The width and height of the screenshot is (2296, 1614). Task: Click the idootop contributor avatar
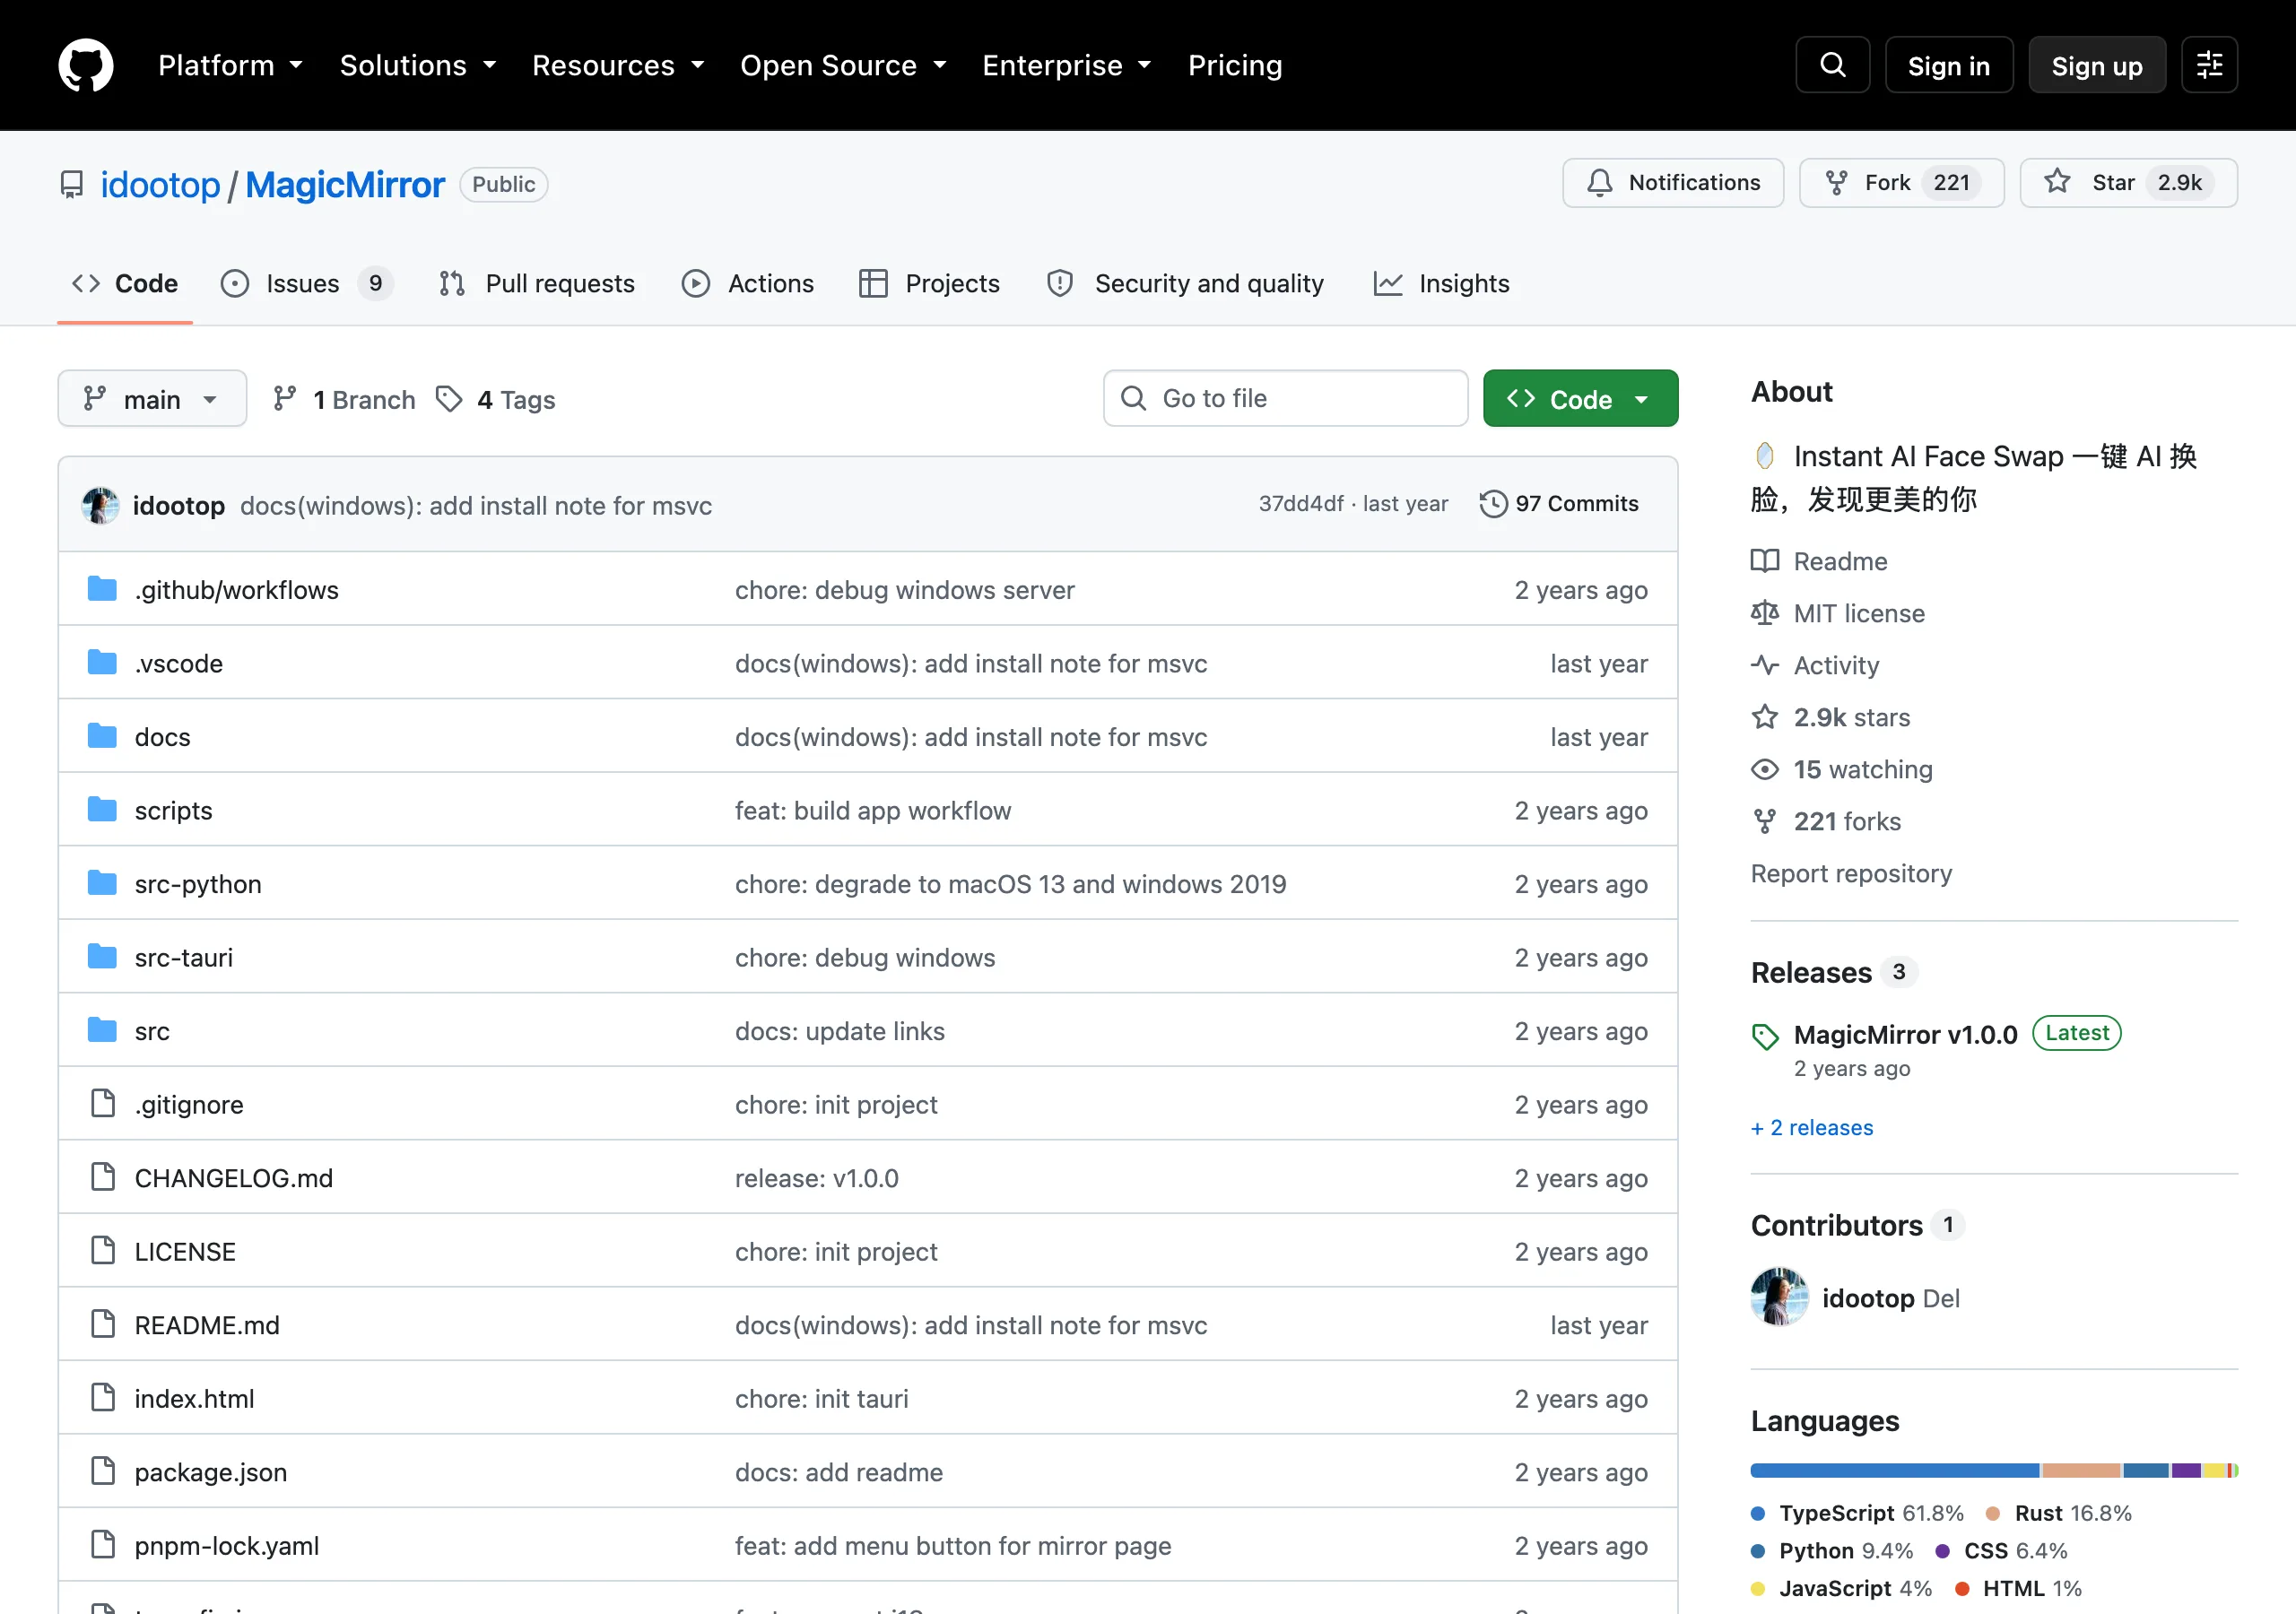[1779, 1297]
